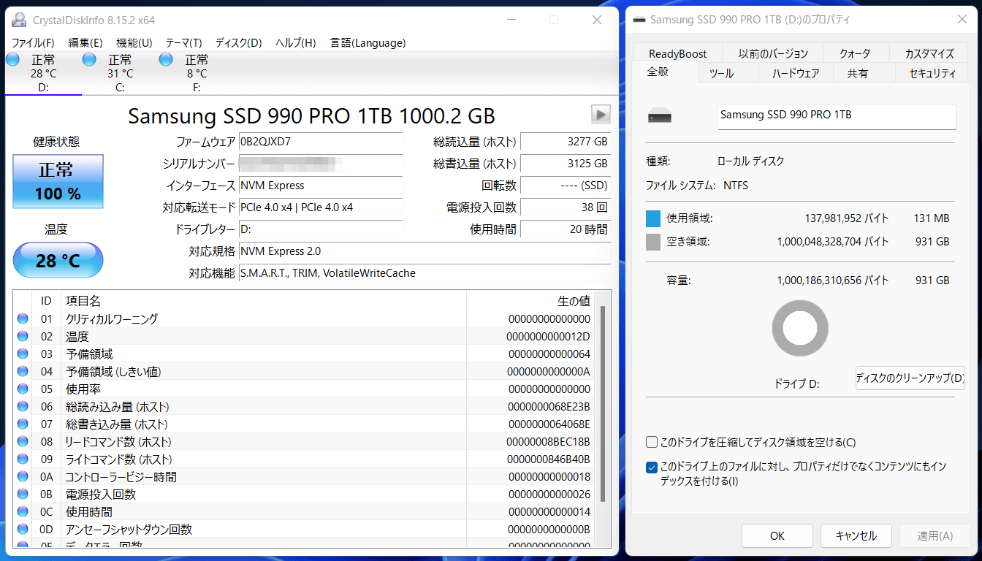
Task: Click the 生の値 column header
Action: point(530,301)
